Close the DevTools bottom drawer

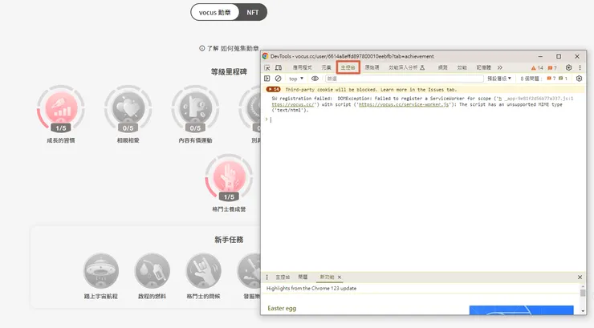(x=580, y=277)
